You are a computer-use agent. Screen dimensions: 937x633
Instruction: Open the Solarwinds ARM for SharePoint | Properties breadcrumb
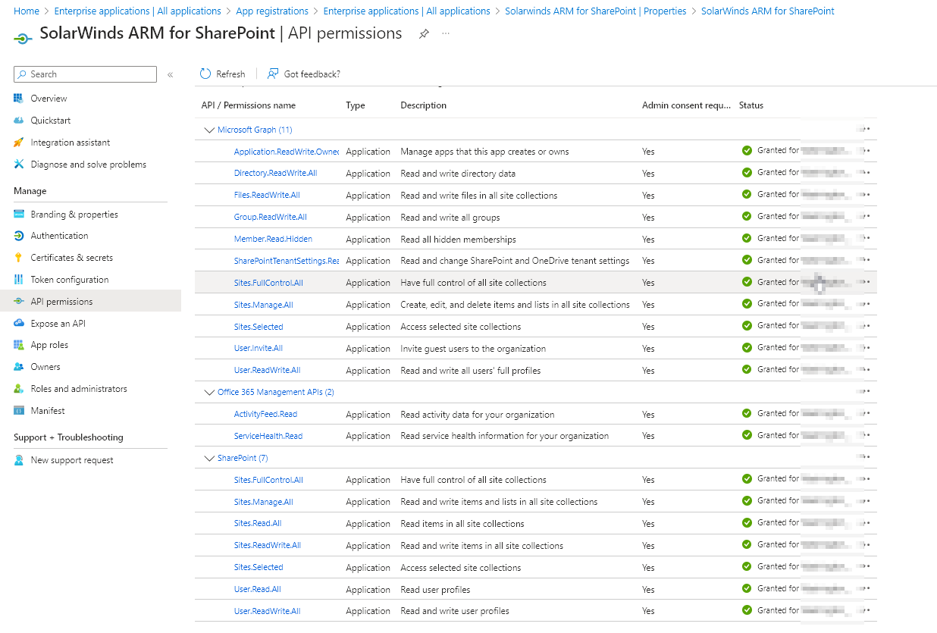click(x=595, y=11)
